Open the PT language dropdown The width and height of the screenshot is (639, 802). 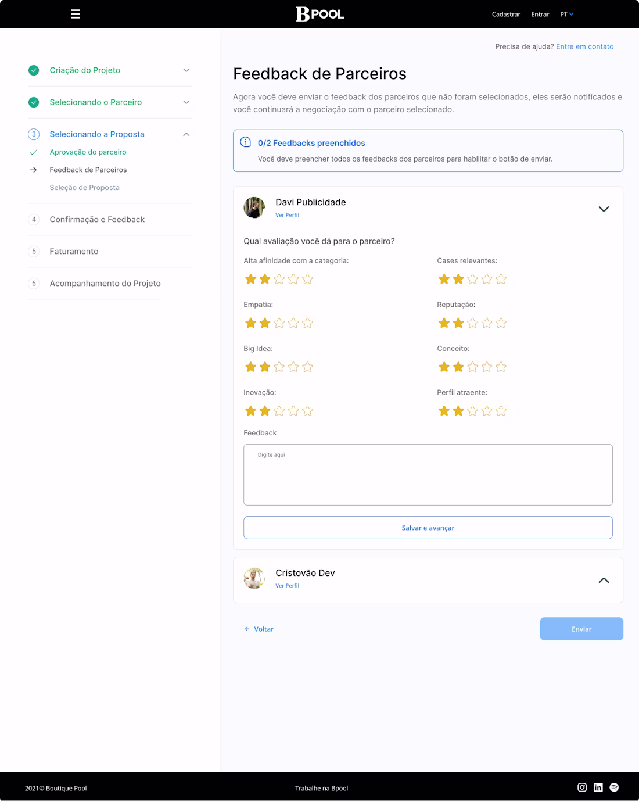[x=566, y=14]
